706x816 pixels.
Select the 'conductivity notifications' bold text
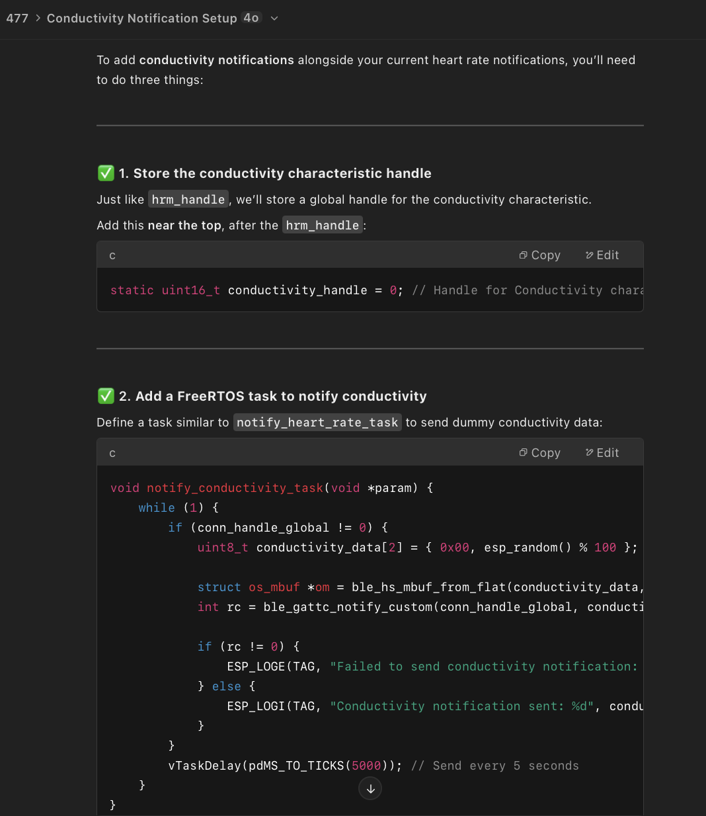coord(216,60)
